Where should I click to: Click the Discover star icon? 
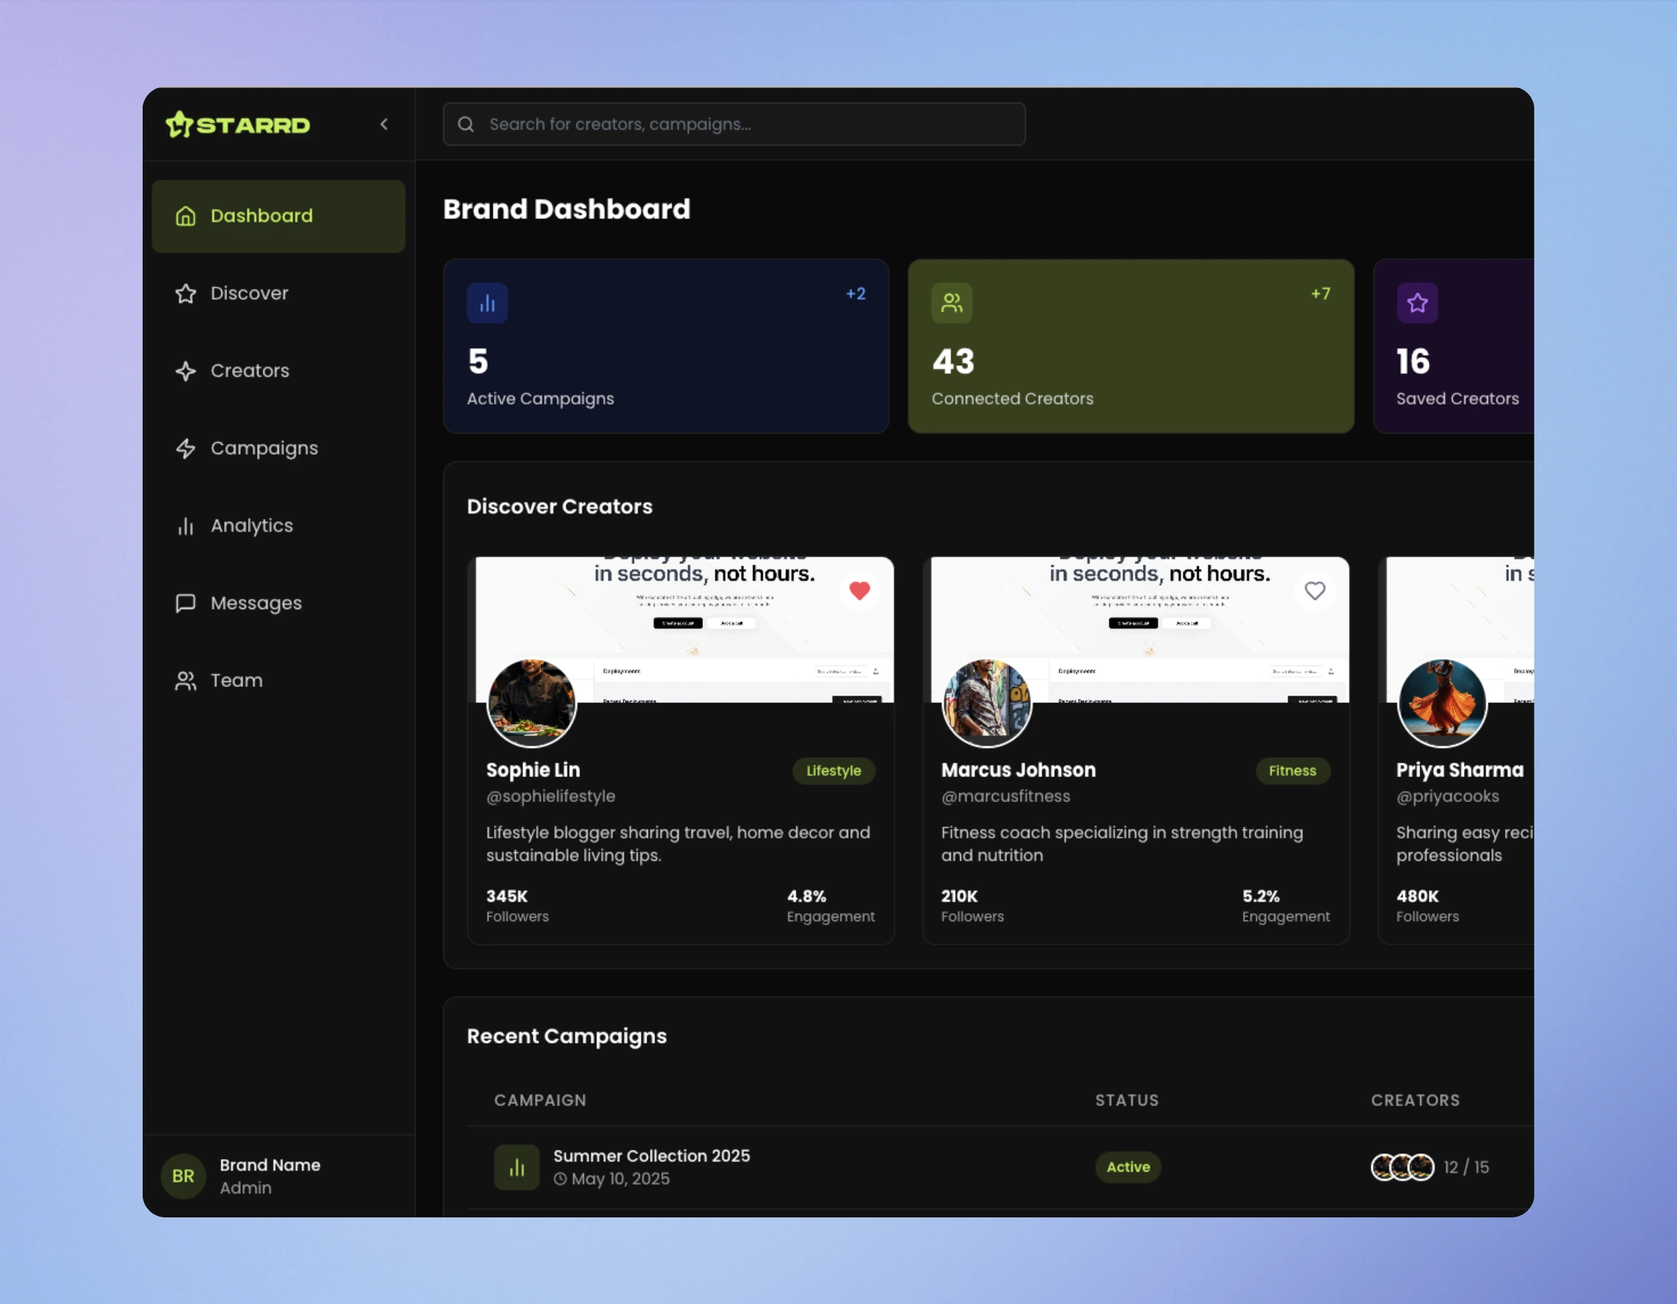point(186,293)
